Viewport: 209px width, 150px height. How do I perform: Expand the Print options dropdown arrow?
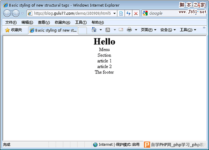(x=136, y=30)
